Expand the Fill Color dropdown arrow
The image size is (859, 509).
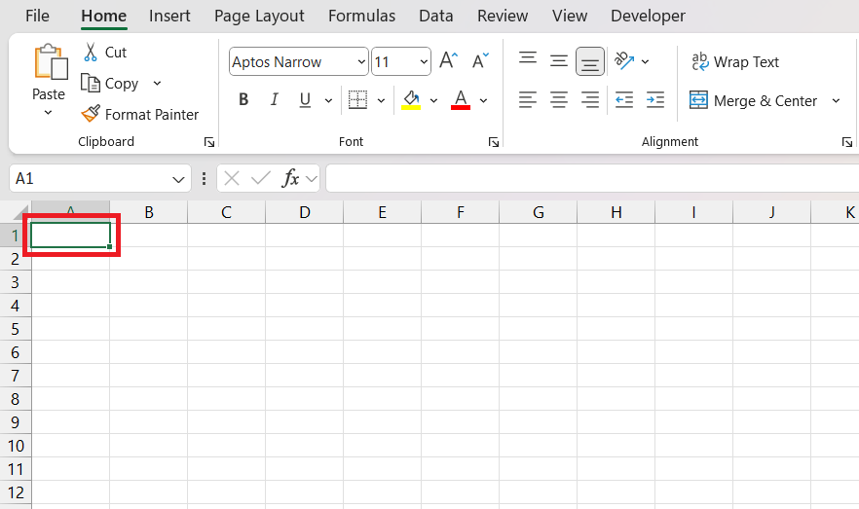[x=433, y=100]
